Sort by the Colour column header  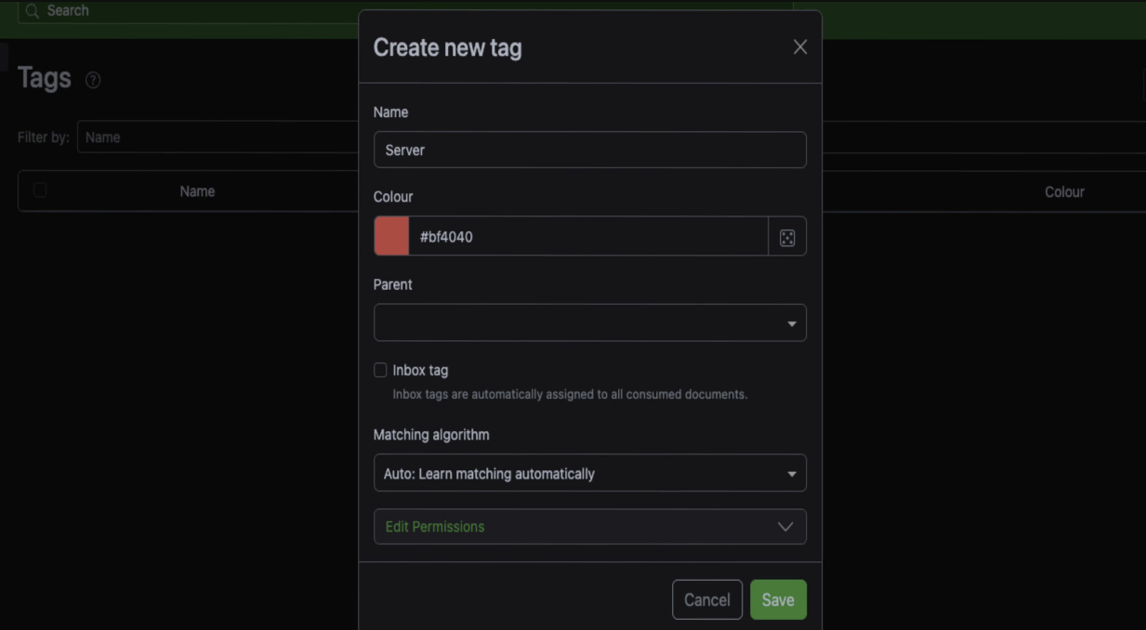click(x=1064, y=192)
